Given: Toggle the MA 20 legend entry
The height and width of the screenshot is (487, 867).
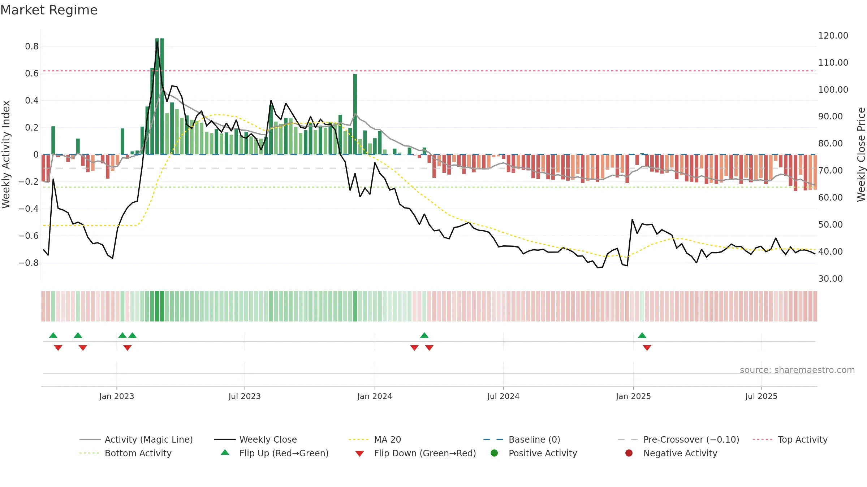Looking at the screenshot, I should [375, 439].
